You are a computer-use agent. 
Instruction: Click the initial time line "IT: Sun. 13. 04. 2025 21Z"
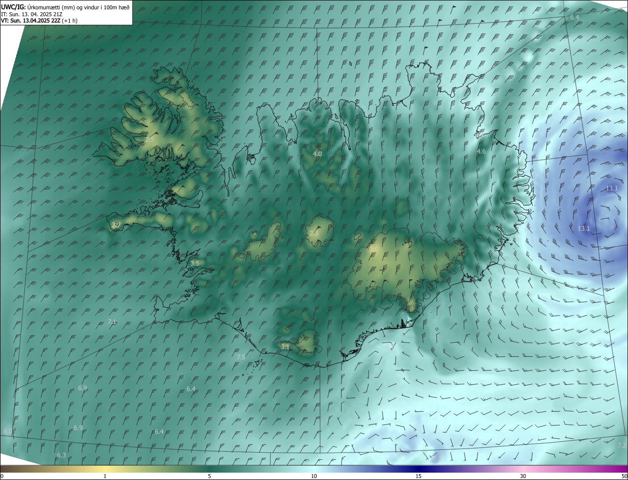point(31,14)
